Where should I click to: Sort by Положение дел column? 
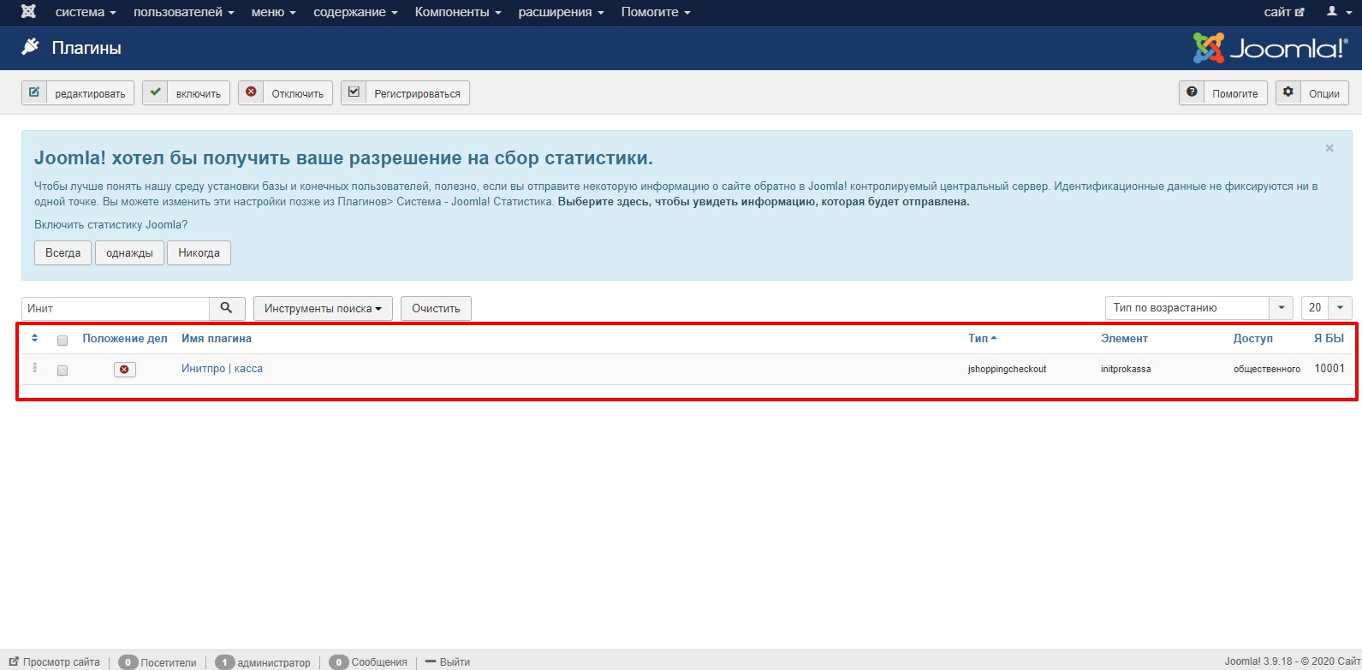[125, 339]
